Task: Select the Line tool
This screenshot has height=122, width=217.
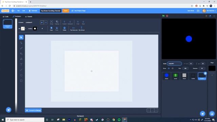Action: pyautogui.click(x=21, y=70)
